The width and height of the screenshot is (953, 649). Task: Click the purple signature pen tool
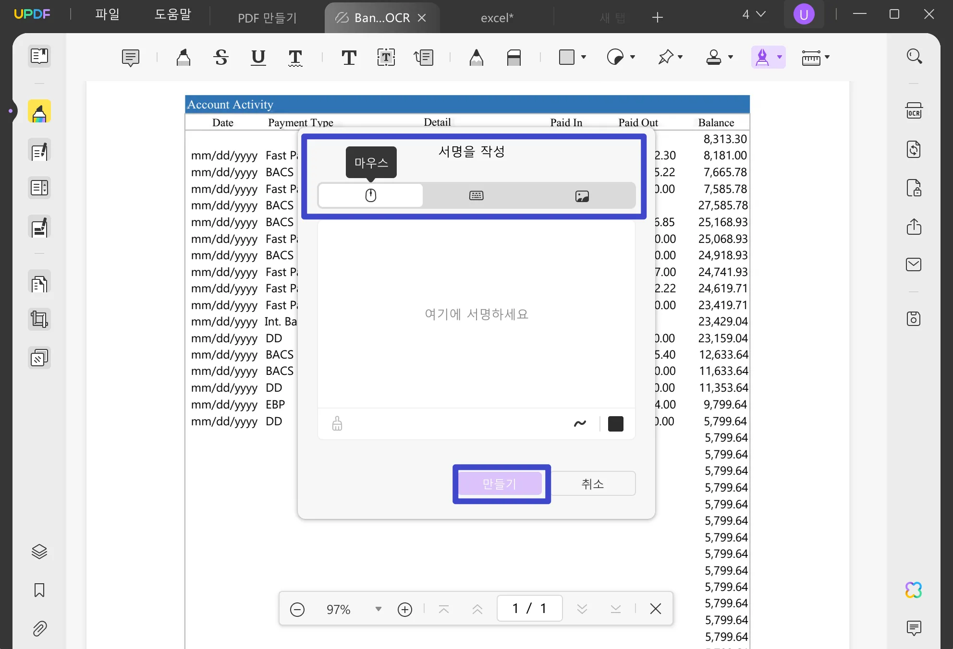(762, 57)
